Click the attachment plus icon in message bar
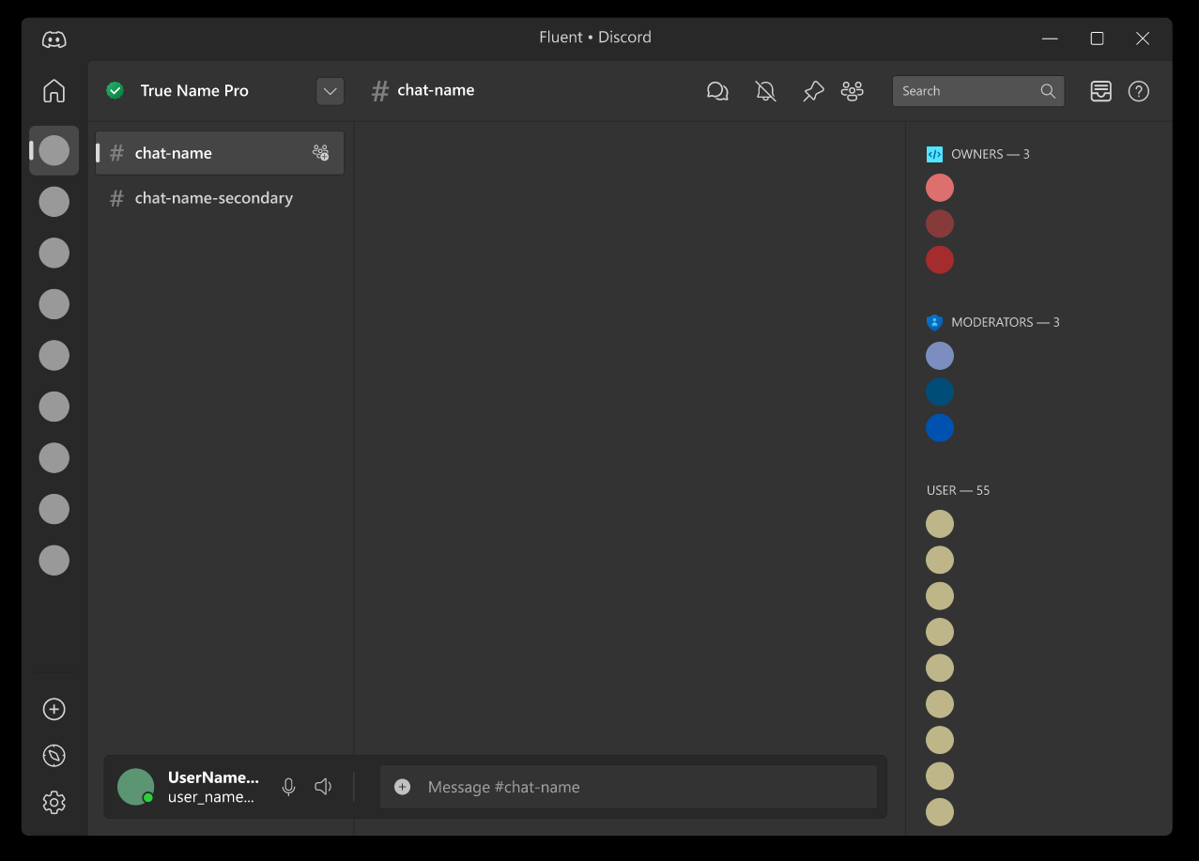Image resolution: width=1199 pixels, height=861 pixels. click(x=402, y=787)
